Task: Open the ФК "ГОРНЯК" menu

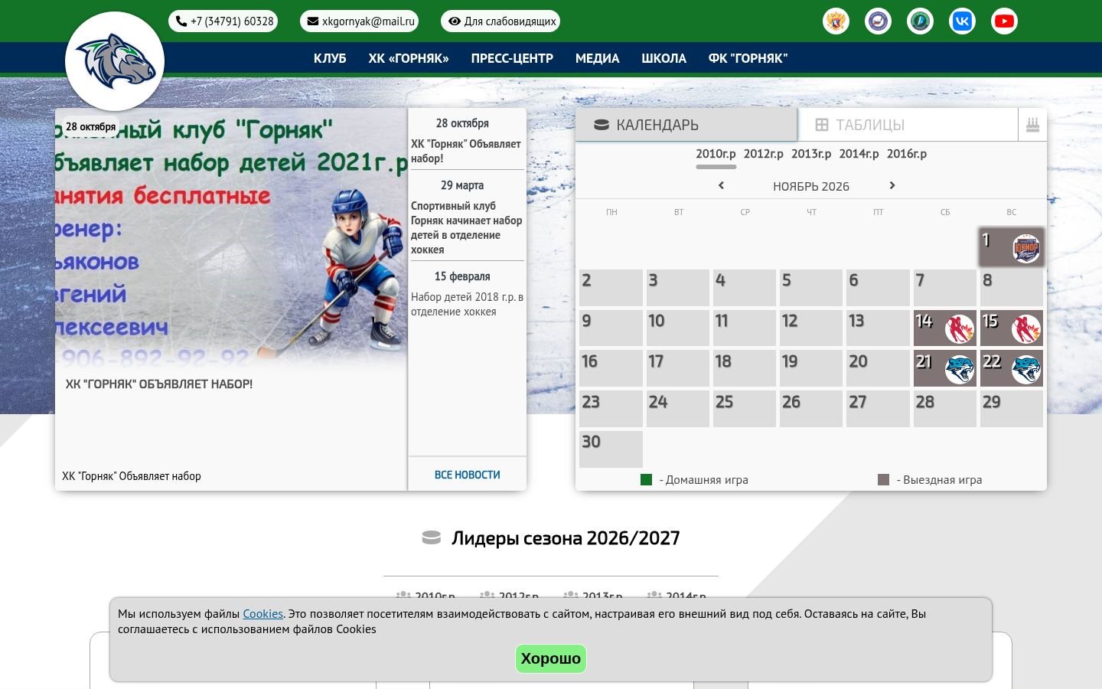Action: tap(748, 58)
